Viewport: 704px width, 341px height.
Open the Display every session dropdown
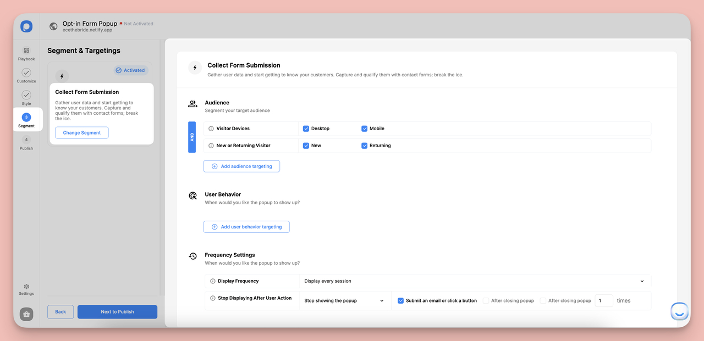[x=473, y=281]
